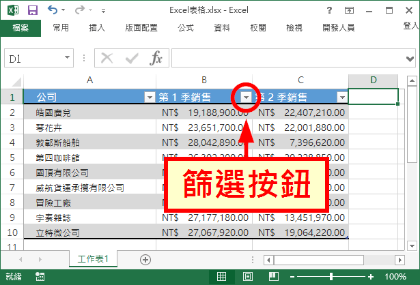Image resolution: width=420 pixels, height=285 pixels.
Task: Switch to Normal view icon
Action: pos(221,276)
